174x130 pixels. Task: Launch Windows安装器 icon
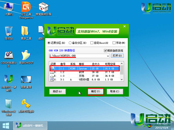click(x=8, y=107)
